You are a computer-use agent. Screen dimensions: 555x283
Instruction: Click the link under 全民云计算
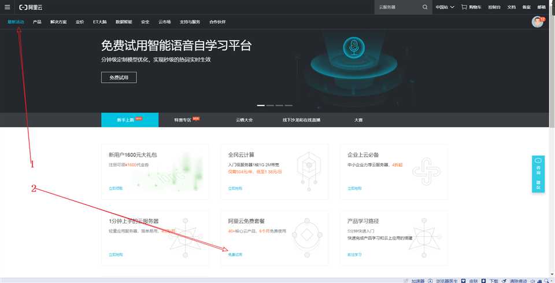(235, 189)
